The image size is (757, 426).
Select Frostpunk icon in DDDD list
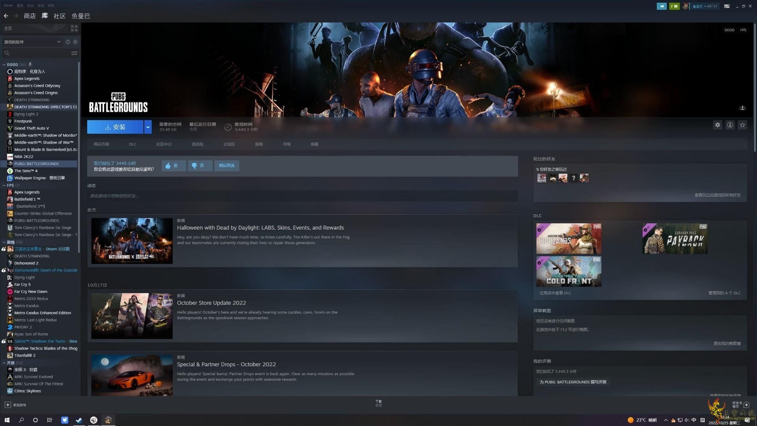tap(10, 121)
